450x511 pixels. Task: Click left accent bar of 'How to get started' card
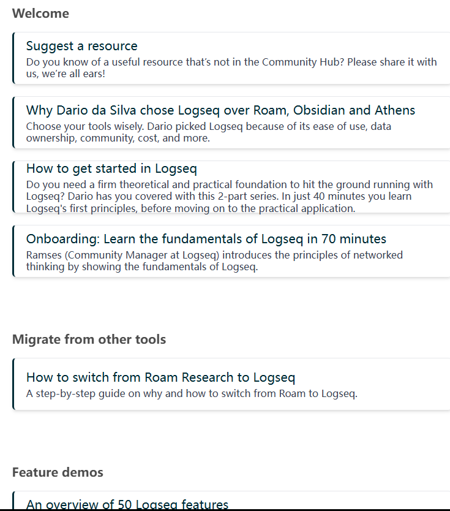coord(13,187)
